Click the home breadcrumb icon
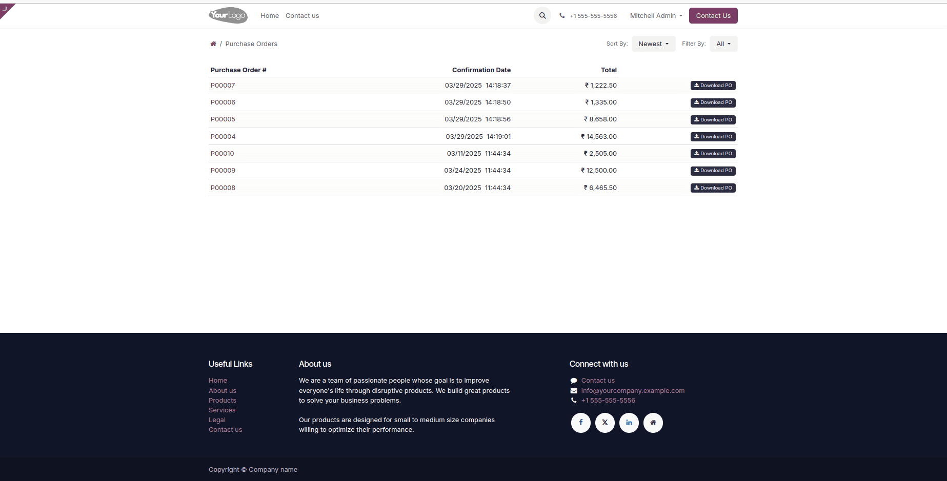The image size is (947, 481). coord(213,44)
